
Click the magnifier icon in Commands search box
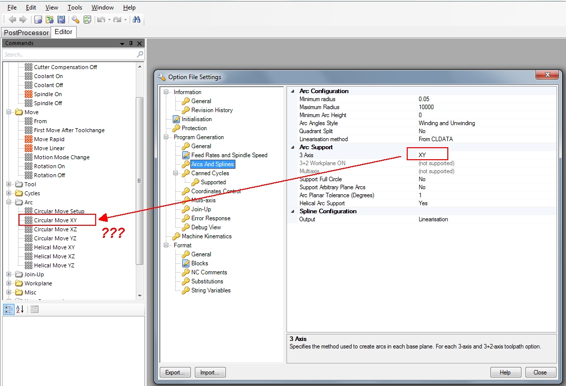coord(140,54)
